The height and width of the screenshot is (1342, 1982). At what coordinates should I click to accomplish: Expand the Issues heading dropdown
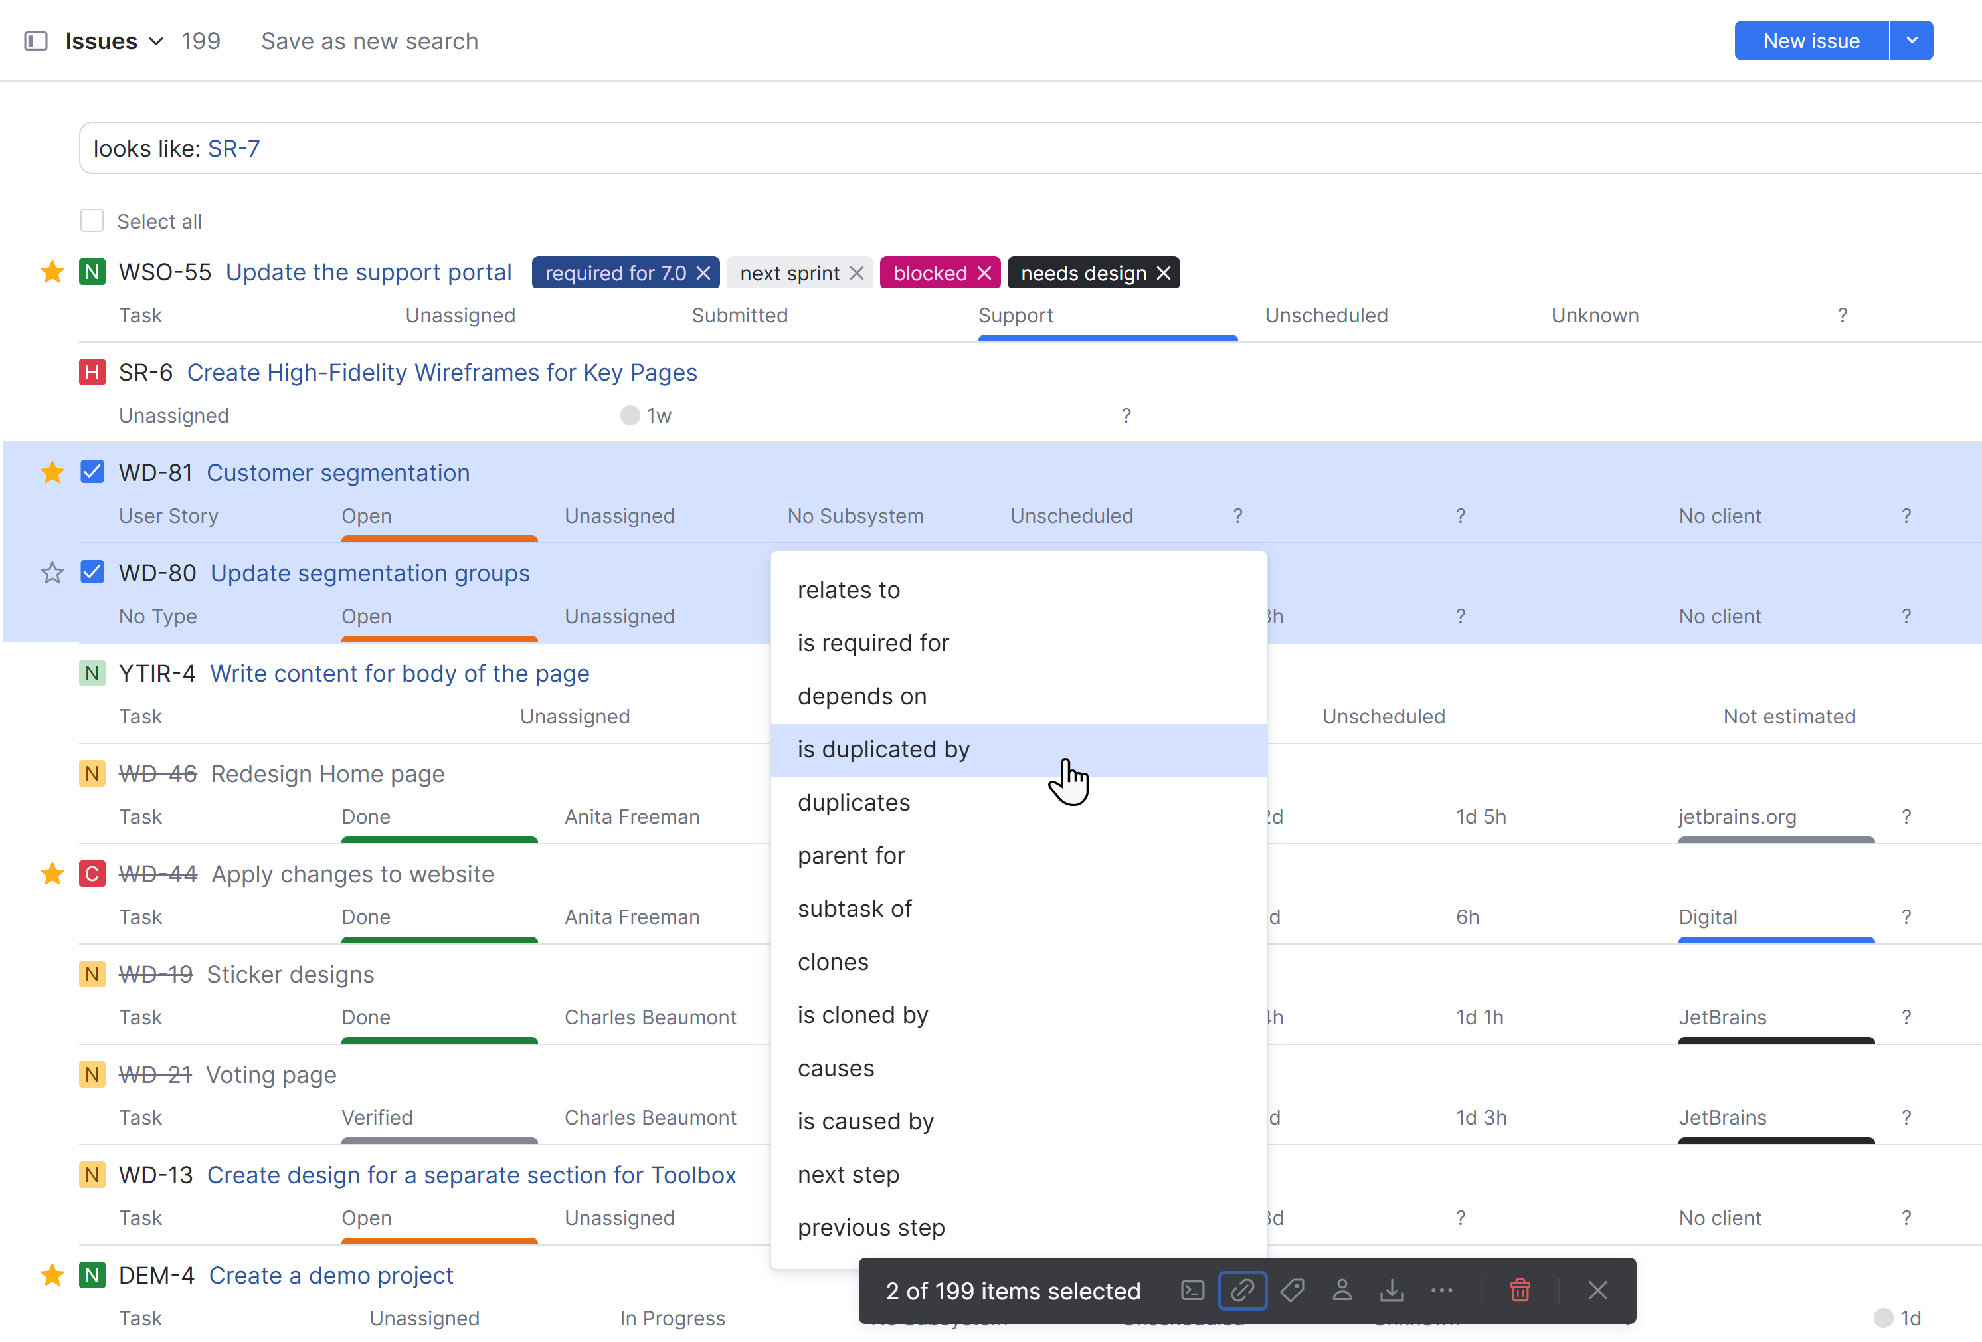(x=156, y=41)
